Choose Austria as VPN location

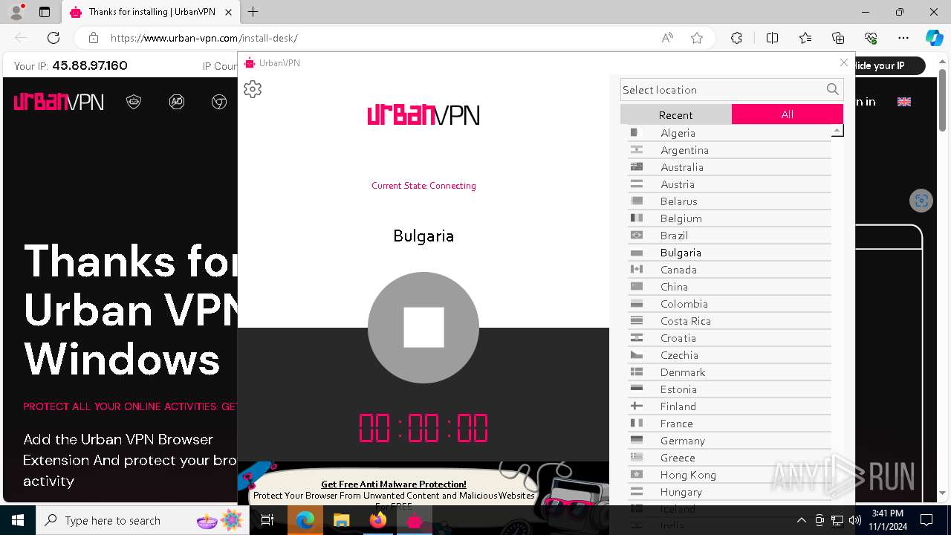pos(730,184)
